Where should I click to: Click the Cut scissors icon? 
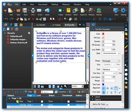point(18,19)
